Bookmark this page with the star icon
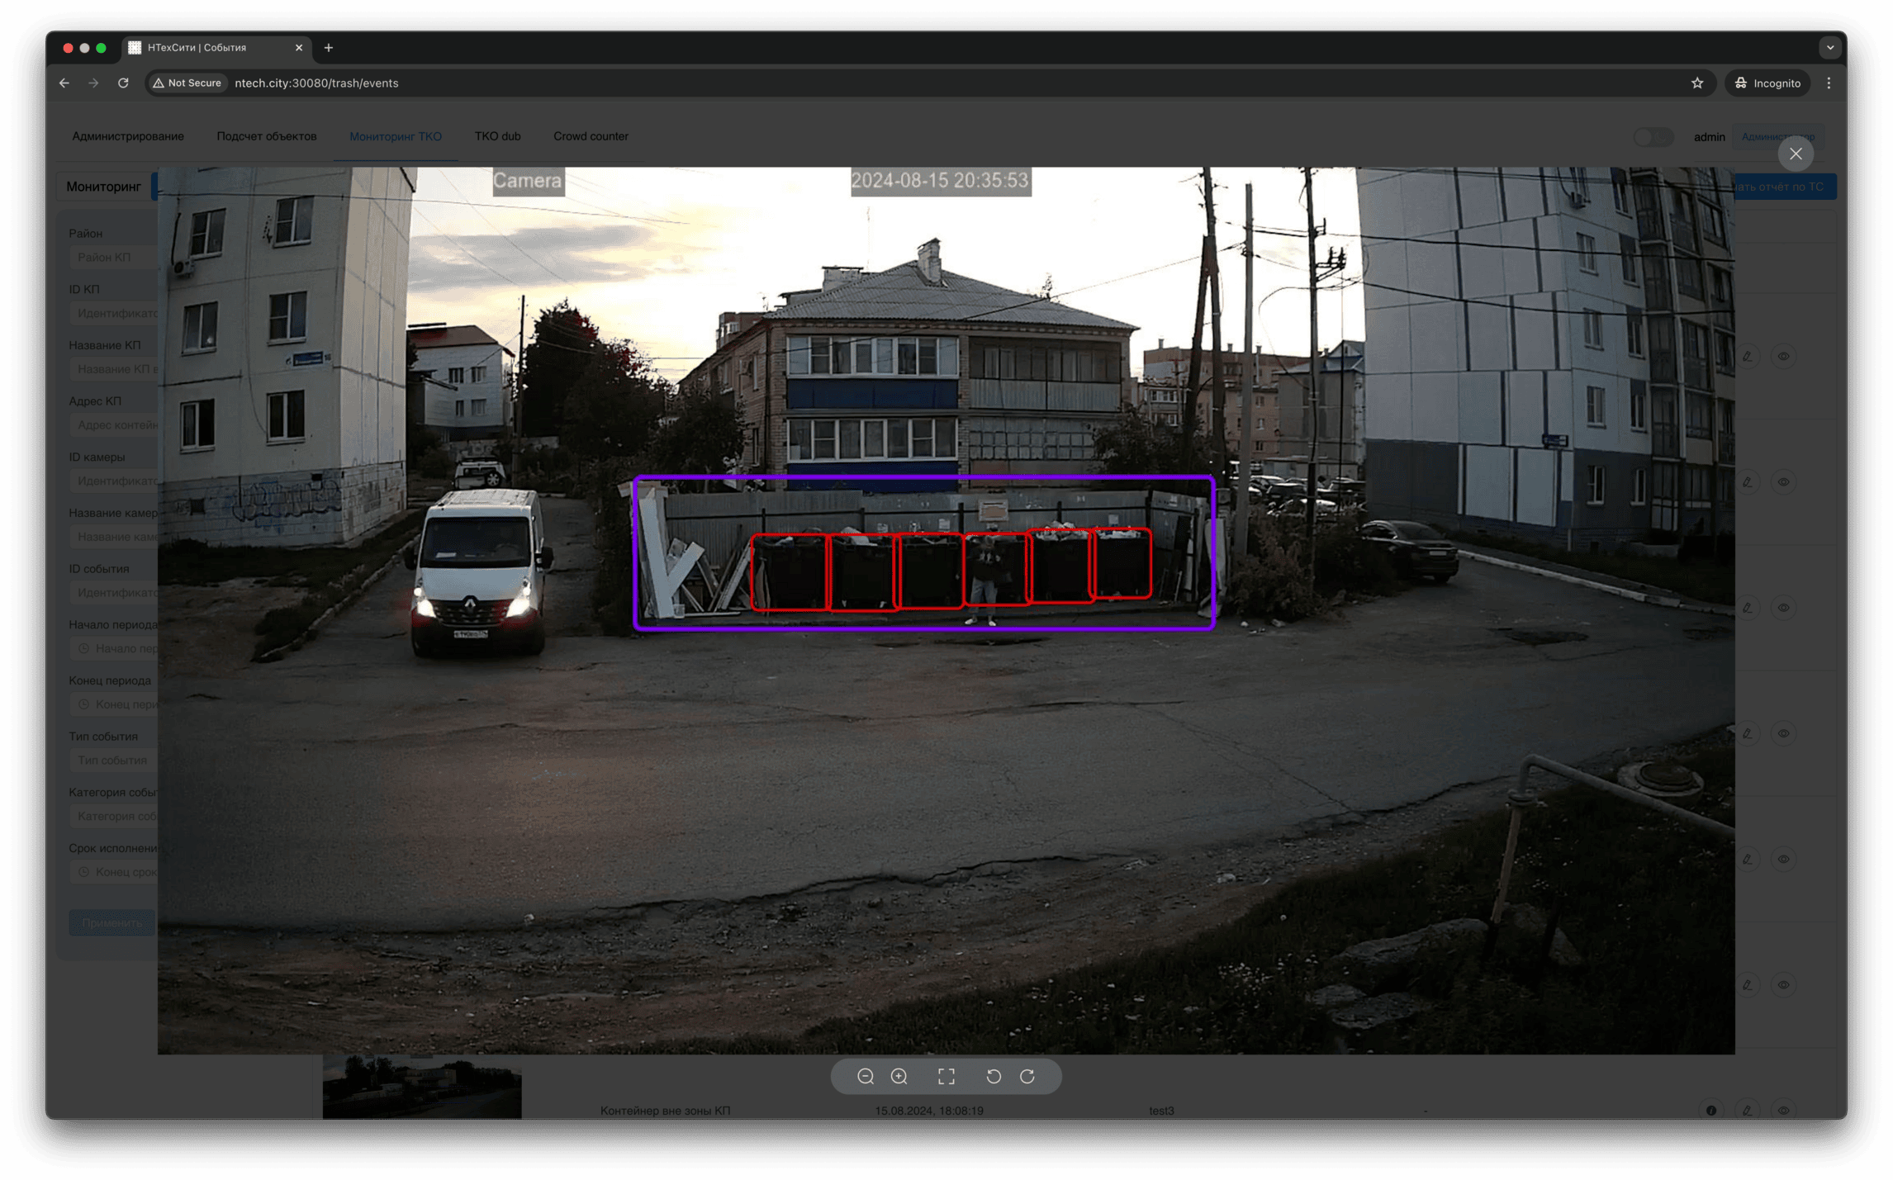This screenshot has width=1893, height=1180. pos(1697,83)
